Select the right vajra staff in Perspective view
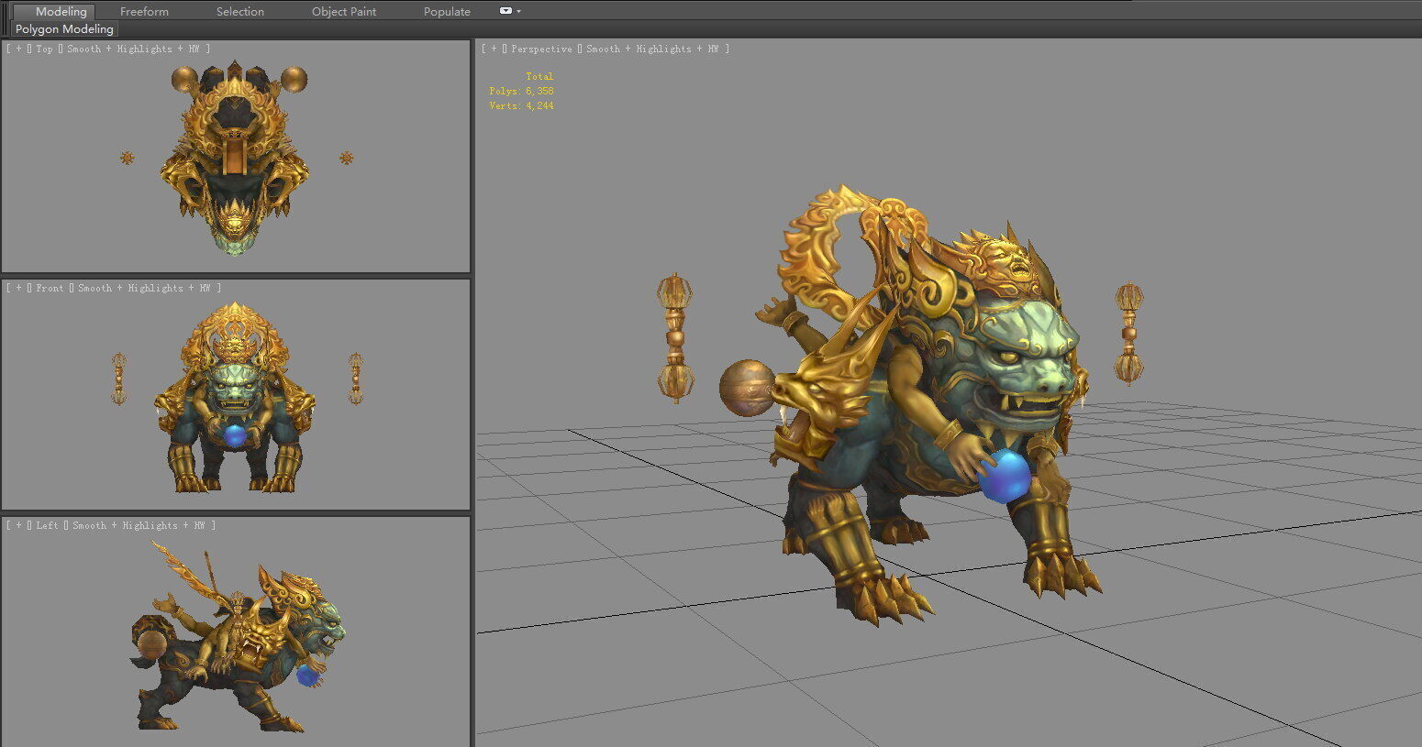This screenshot has width=1422, height=747. 1128,333
